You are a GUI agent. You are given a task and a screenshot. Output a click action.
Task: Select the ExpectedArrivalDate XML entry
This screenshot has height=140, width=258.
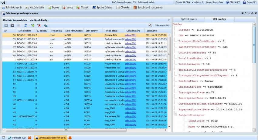pyautogui.click(x=210, y=110)
